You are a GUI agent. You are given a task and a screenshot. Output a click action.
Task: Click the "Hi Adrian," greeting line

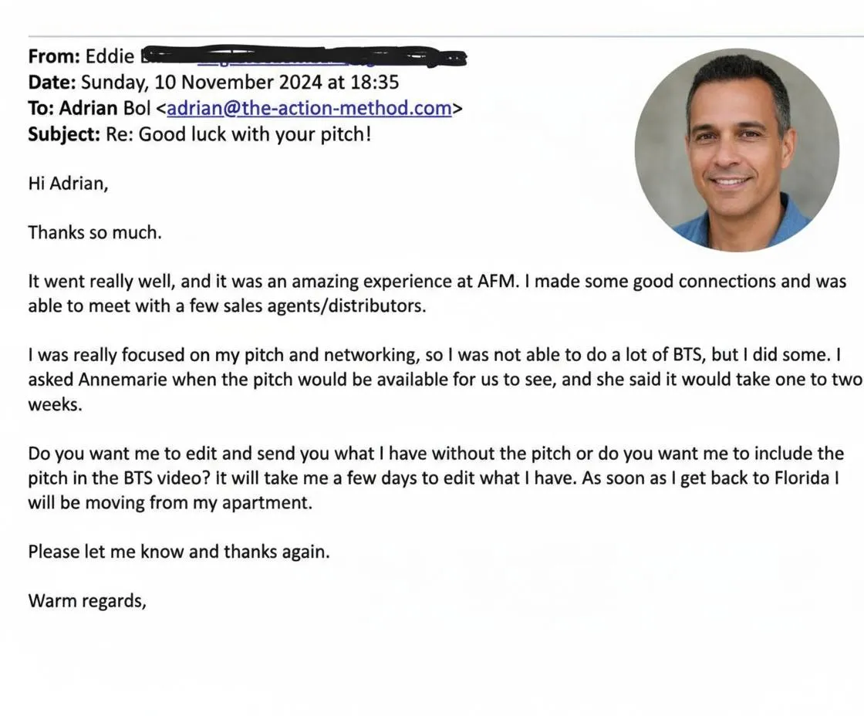(68, 185)
